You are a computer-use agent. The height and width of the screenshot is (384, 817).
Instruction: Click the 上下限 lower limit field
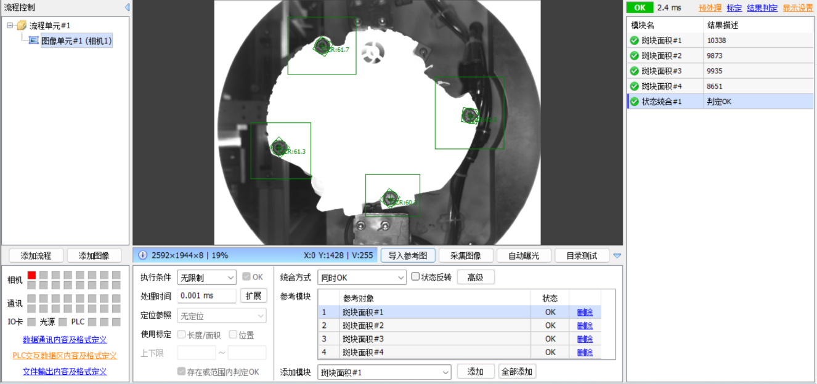pyautogui.click(x=197, y=353)
